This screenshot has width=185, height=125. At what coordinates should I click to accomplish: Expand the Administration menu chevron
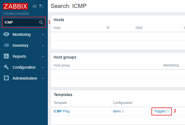(43, 78)
